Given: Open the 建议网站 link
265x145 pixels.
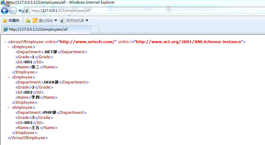Looking at the screenshot, I should coord(46,21).
